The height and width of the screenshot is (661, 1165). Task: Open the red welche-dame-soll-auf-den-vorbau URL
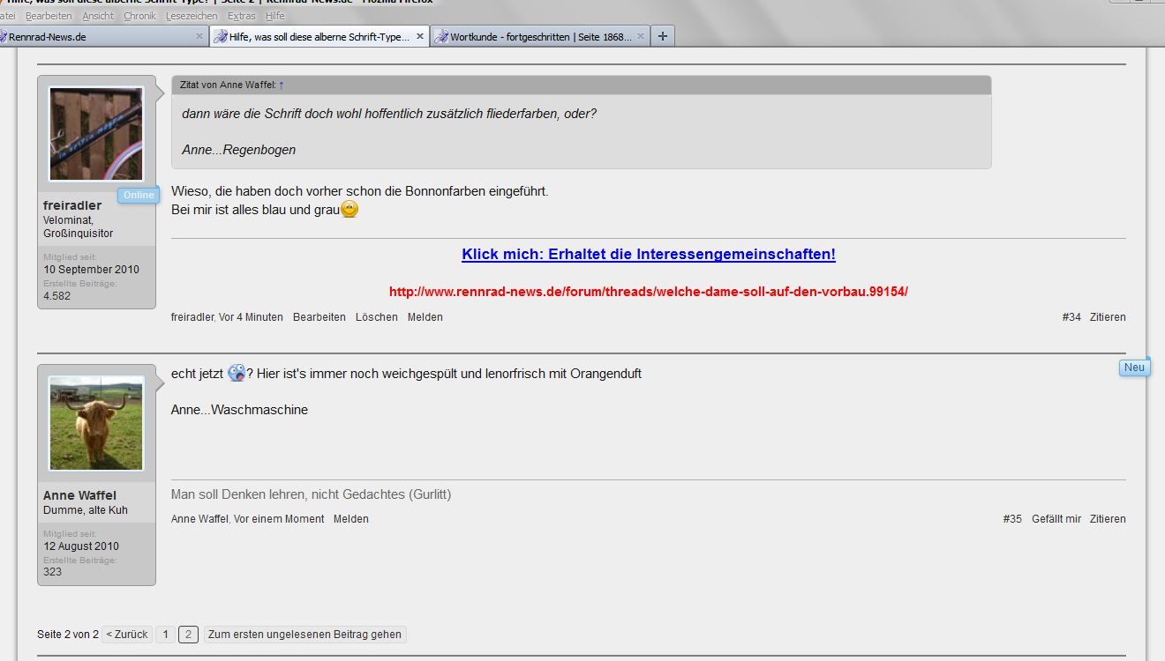(648, 292)
